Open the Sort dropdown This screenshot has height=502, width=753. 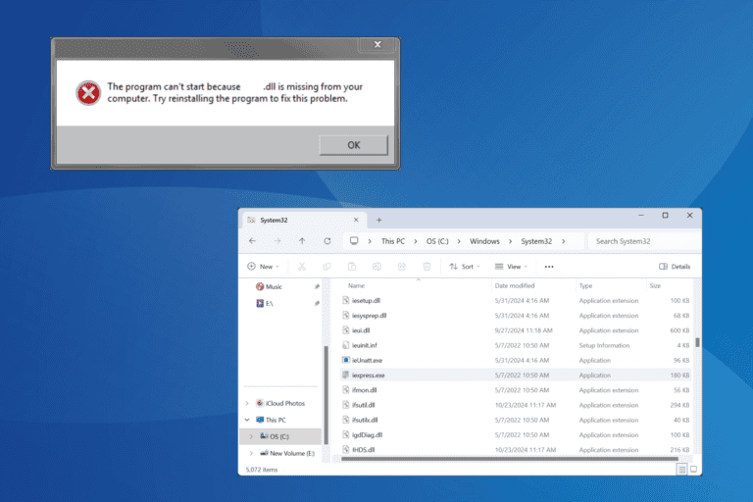tap(465, 267)
